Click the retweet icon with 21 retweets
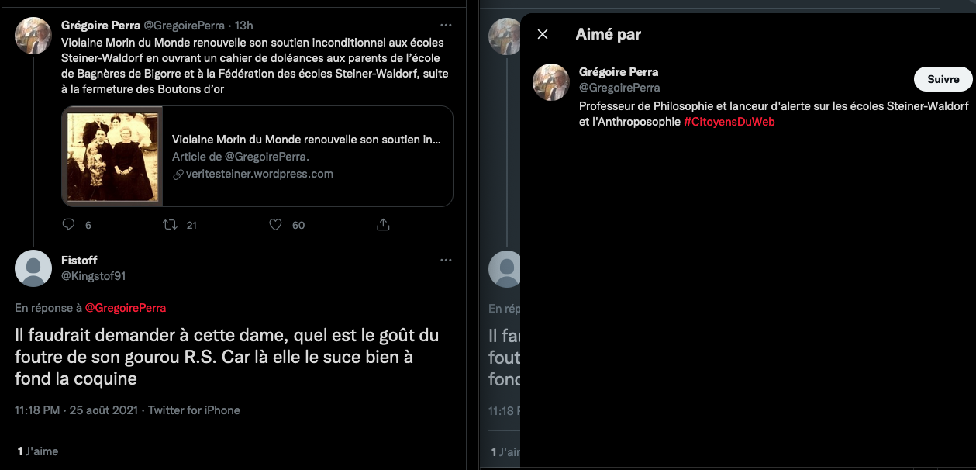Viewport: 976px width, 470px height. tap(170, 225)
